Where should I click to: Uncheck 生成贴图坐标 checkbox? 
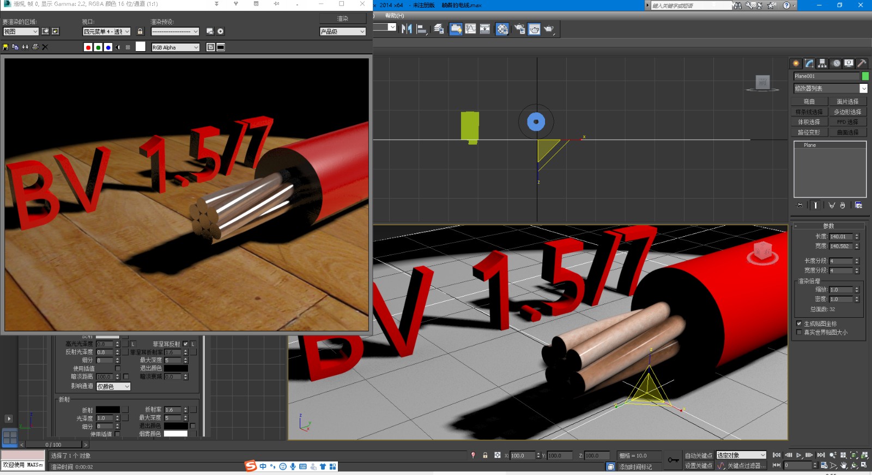(799, 324)
